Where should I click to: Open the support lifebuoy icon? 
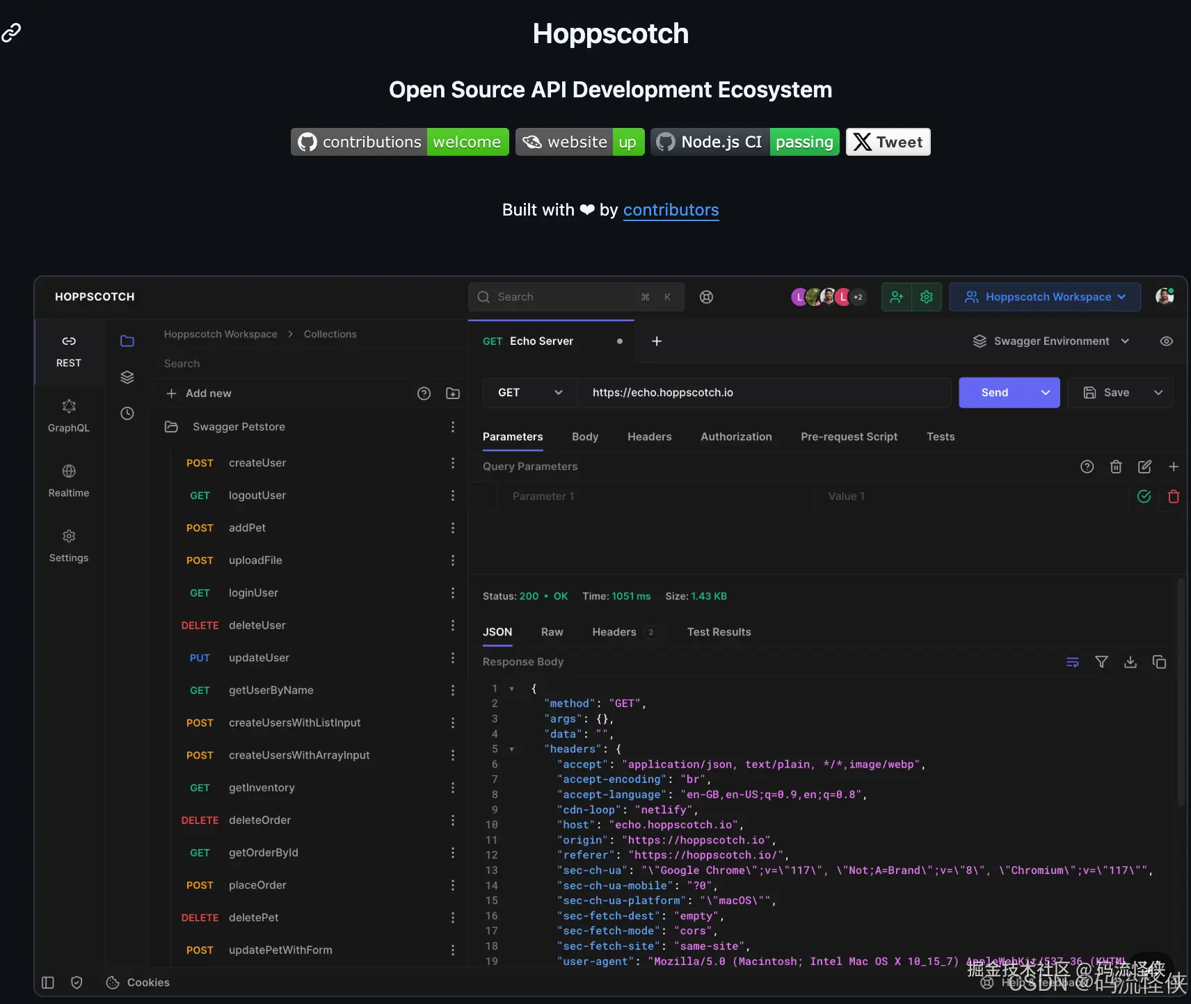706,297
